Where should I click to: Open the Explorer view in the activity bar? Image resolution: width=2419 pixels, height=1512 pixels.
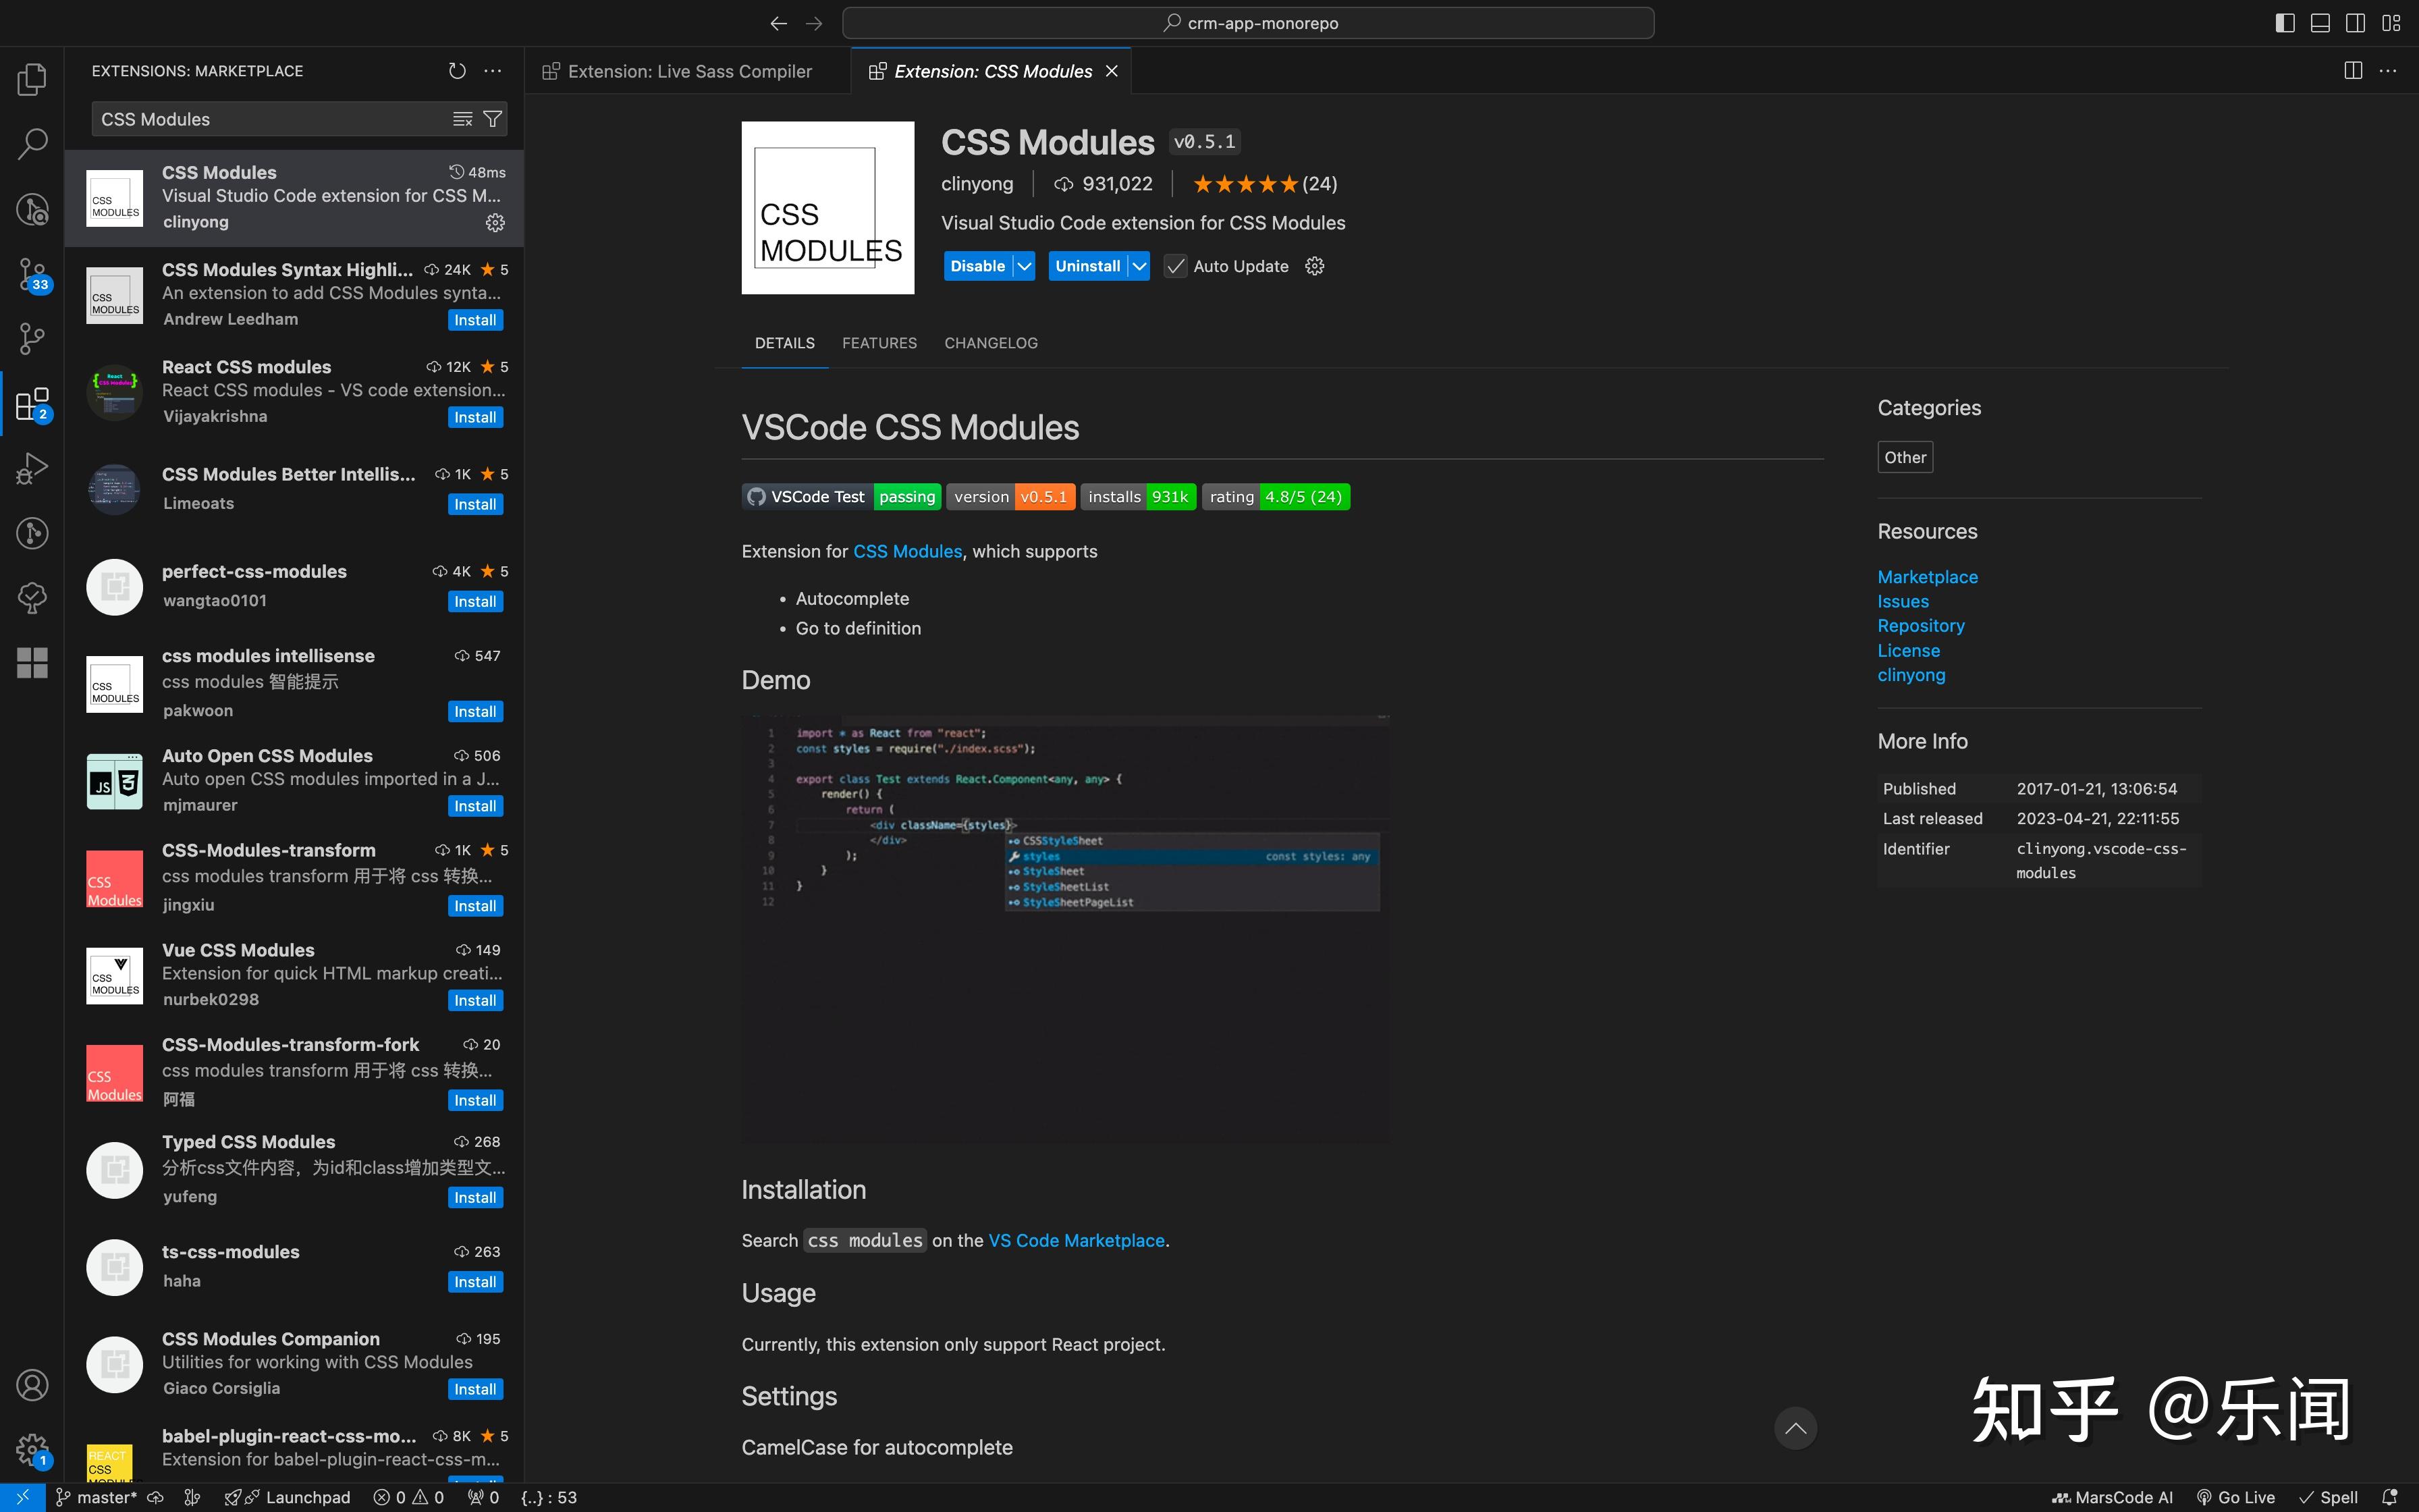pyautogui.click(x=31, y=79)
